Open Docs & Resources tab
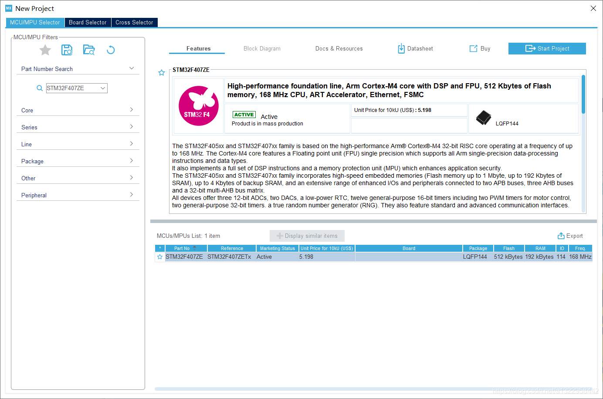 (x=339, y=48)
